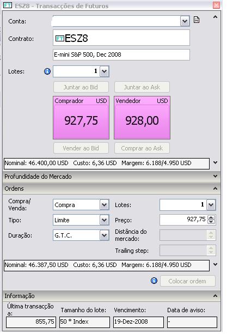Click the Colocar ordem button
Screen dimensions: 245x334
[x=188, y=281]
